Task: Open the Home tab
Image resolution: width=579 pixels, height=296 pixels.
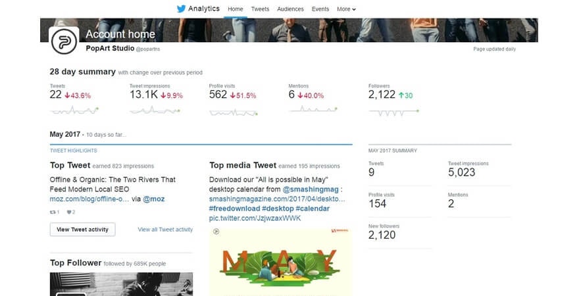Action: point(235,9)
